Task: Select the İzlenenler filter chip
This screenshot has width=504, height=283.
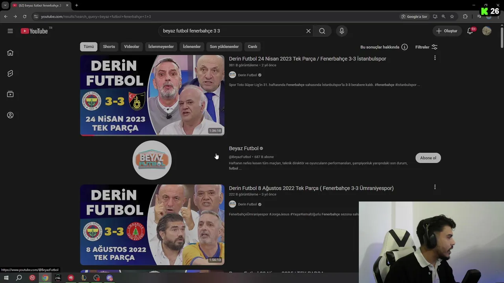Action: coord(192,46)
